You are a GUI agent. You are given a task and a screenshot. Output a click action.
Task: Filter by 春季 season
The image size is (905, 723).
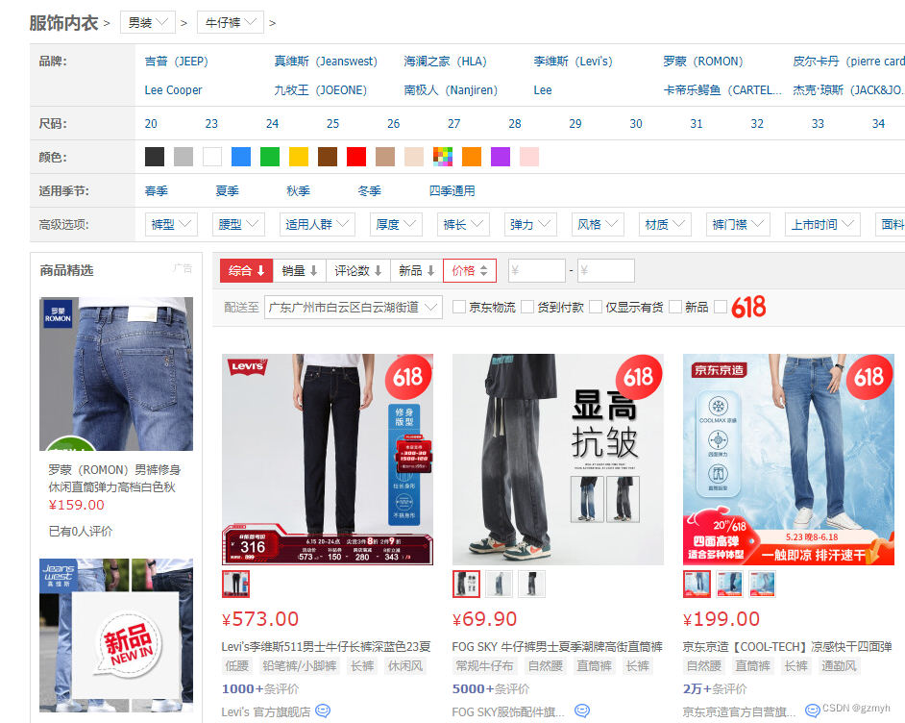pyautogui.click(x=157, y=190)
